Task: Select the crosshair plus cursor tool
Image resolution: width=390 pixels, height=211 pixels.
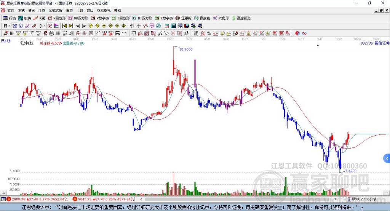Action: [139, 26]
